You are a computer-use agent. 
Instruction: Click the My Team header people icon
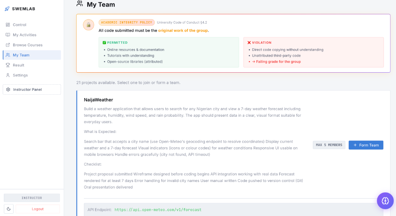click(80, 3)
